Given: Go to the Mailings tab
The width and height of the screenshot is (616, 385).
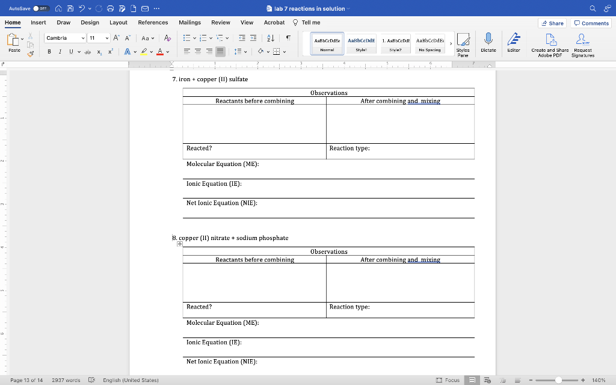Looking at the screenshot, I should 189,22.
